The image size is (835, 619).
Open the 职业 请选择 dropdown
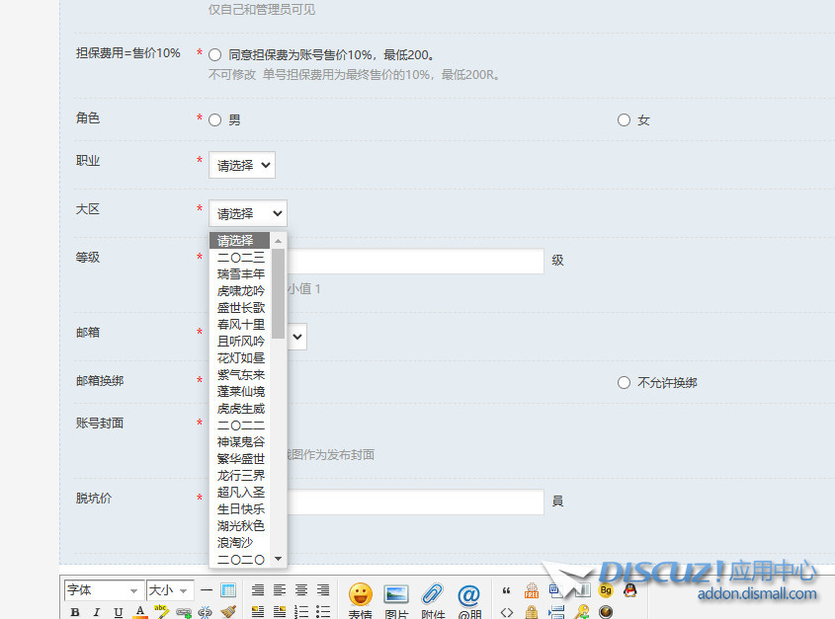pyautogui.click(x=241, y=165)
